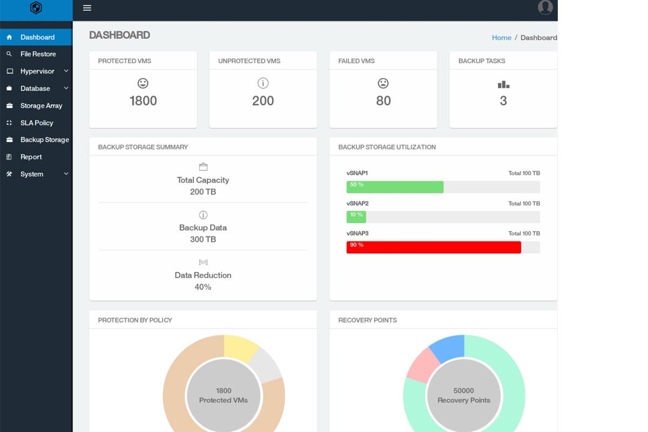
Task: Click the 200 unprotected VMs count
Action: pos(263,101)
